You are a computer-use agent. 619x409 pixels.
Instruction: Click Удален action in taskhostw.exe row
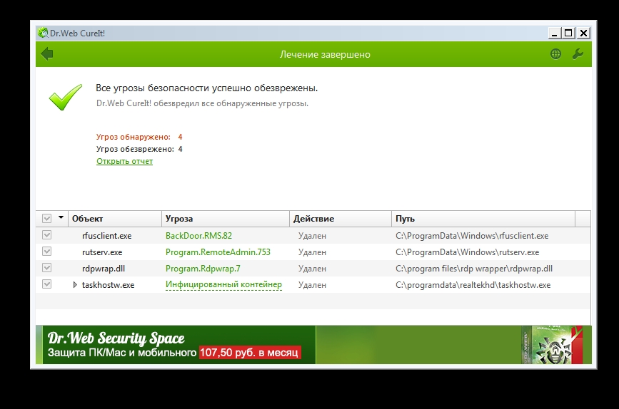click(x=312, y=285)
